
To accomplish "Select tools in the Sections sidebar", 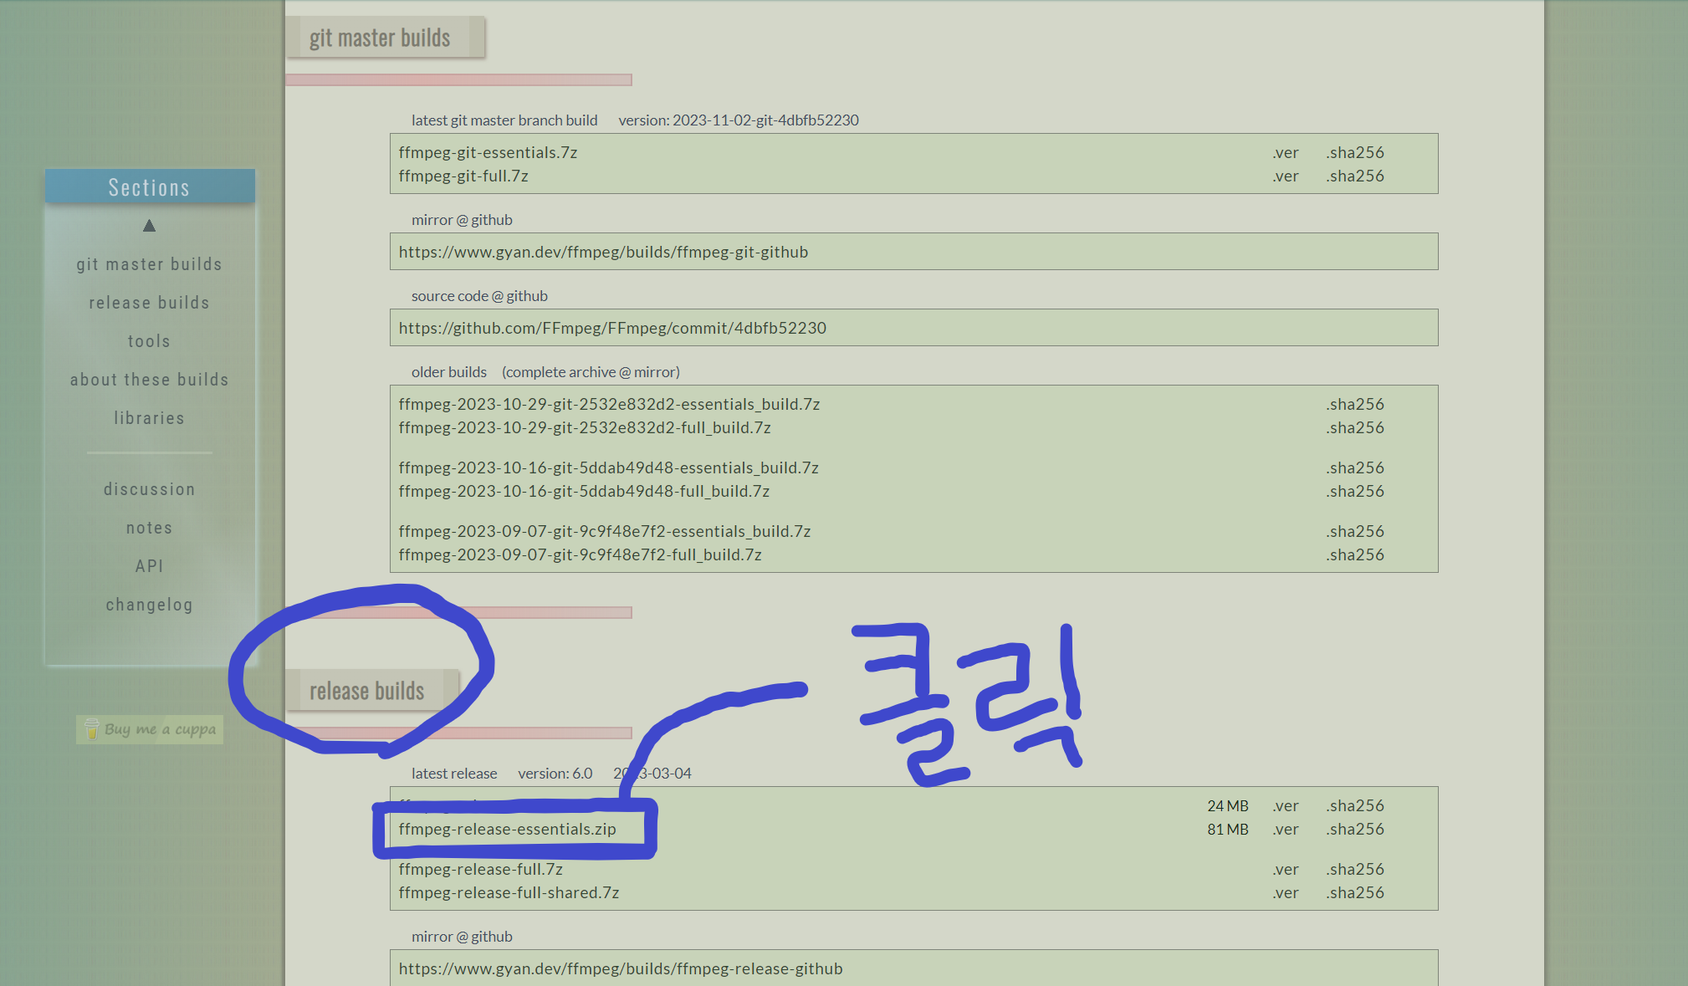I will pos(150,341).
